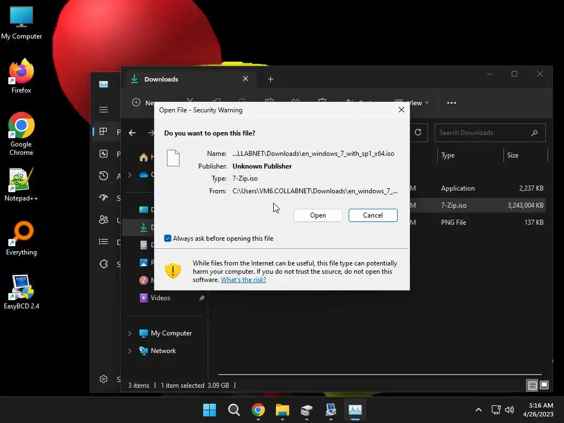564x423 pixels.
Task: Select Services icon in Task Manager sidebar
Action: (104, 264)
